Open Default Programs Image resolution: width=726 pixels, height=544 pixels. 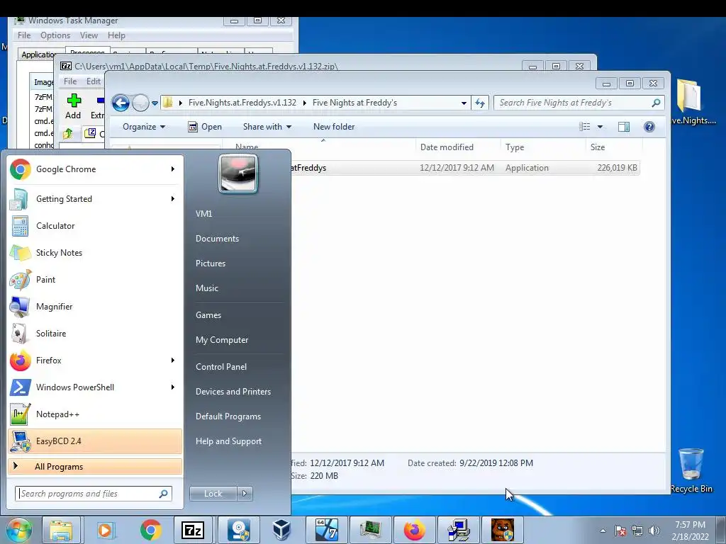pyautogui.click(x=228, y=416)
